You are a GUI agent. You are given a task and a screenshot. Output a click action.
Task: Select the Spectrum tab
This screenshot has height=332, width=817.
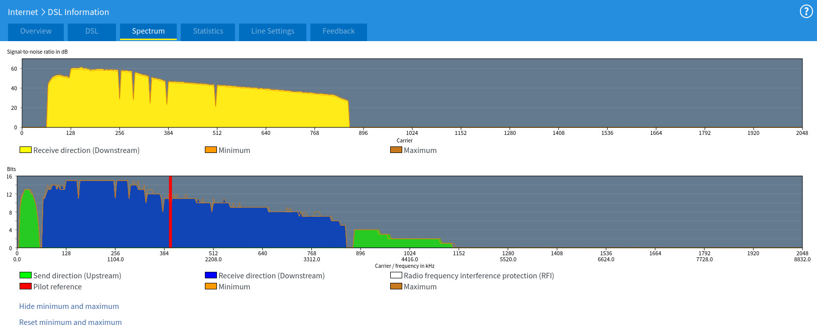click(x=148, y=32)
